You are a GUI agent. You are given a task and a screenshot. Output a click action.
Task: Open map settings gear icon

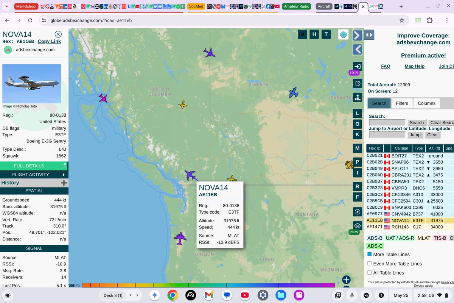(x=358, y=83)
